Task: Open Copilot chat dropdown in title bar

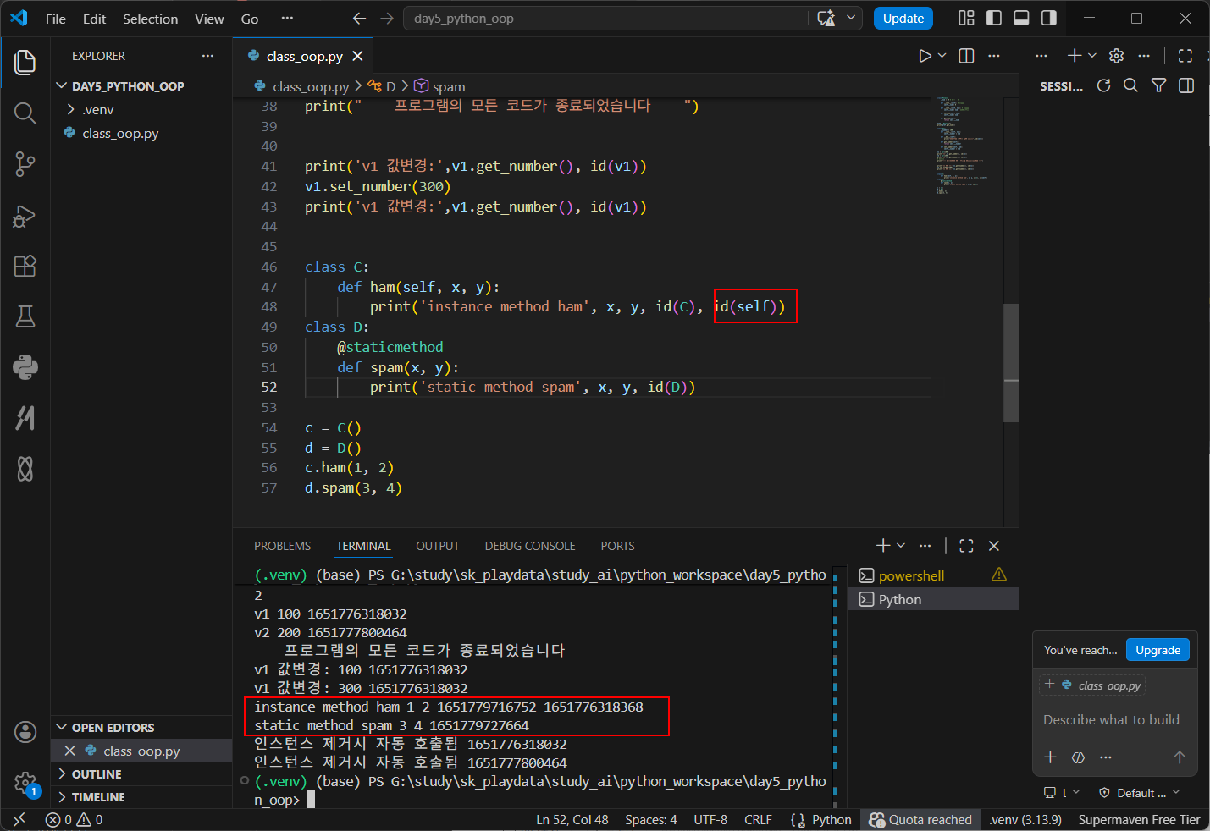Action: click(x=851, y=19)
